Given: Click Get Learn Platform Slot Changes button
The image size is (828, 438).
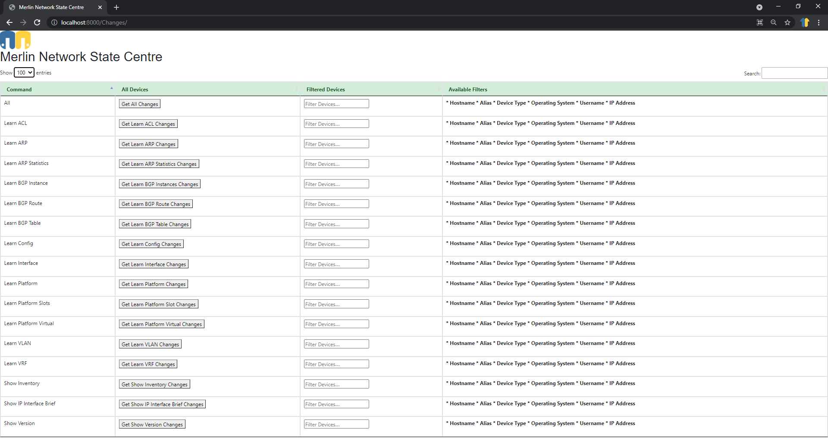Looking at the screenshot, I should (x=159, y=304).
